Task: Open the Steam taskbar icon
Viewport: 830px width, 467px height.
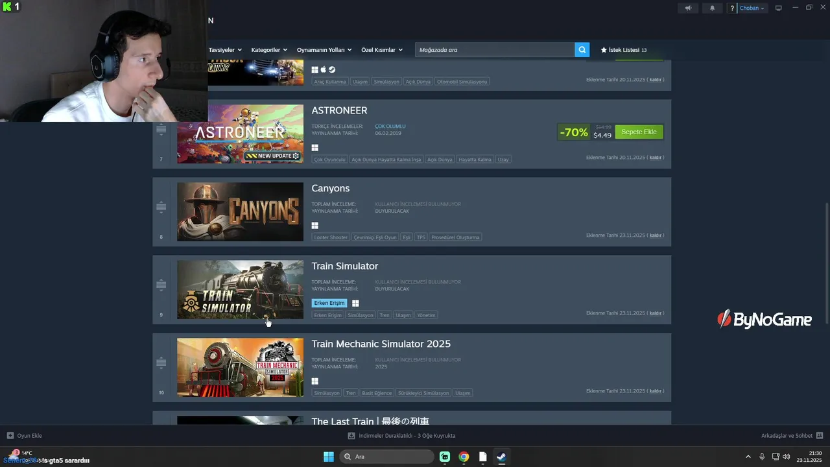Action: [501, 457]
